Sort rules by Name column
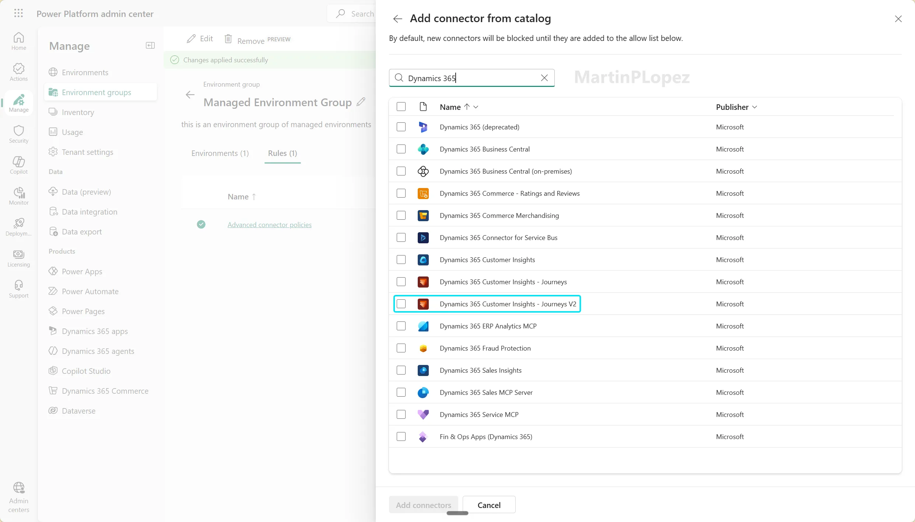This screenshot has height=522, width=915. coord(242,197)
